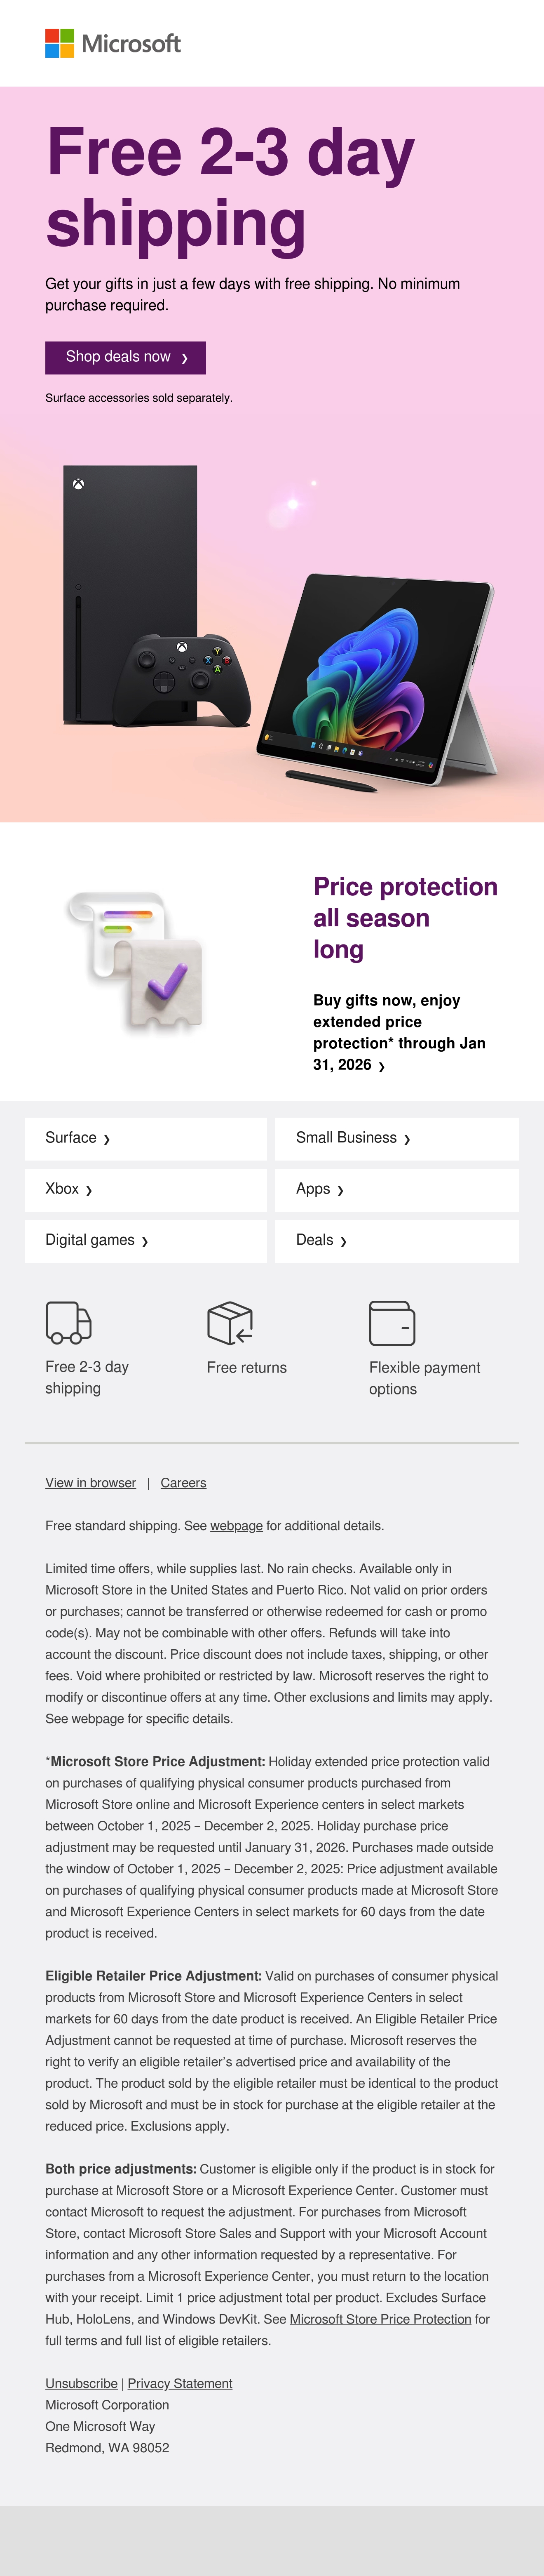Open the Surface category link

(x=145, y=1138)
